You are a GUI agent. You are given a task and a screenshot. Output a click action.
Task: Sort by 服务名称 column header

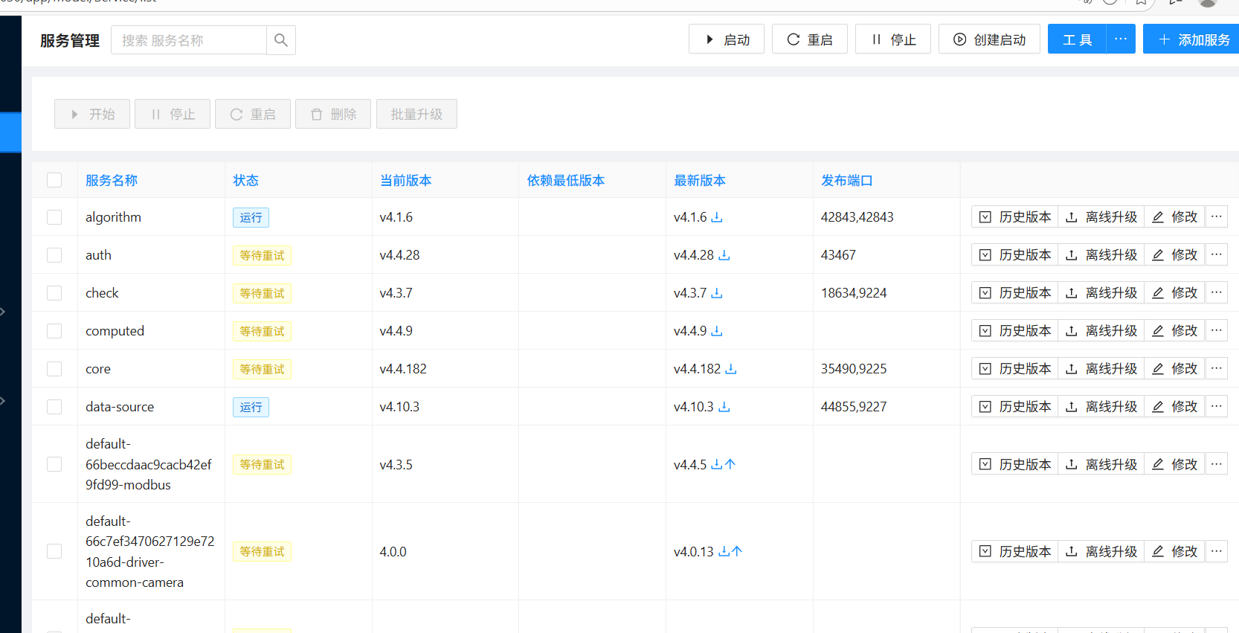point(112,180)
